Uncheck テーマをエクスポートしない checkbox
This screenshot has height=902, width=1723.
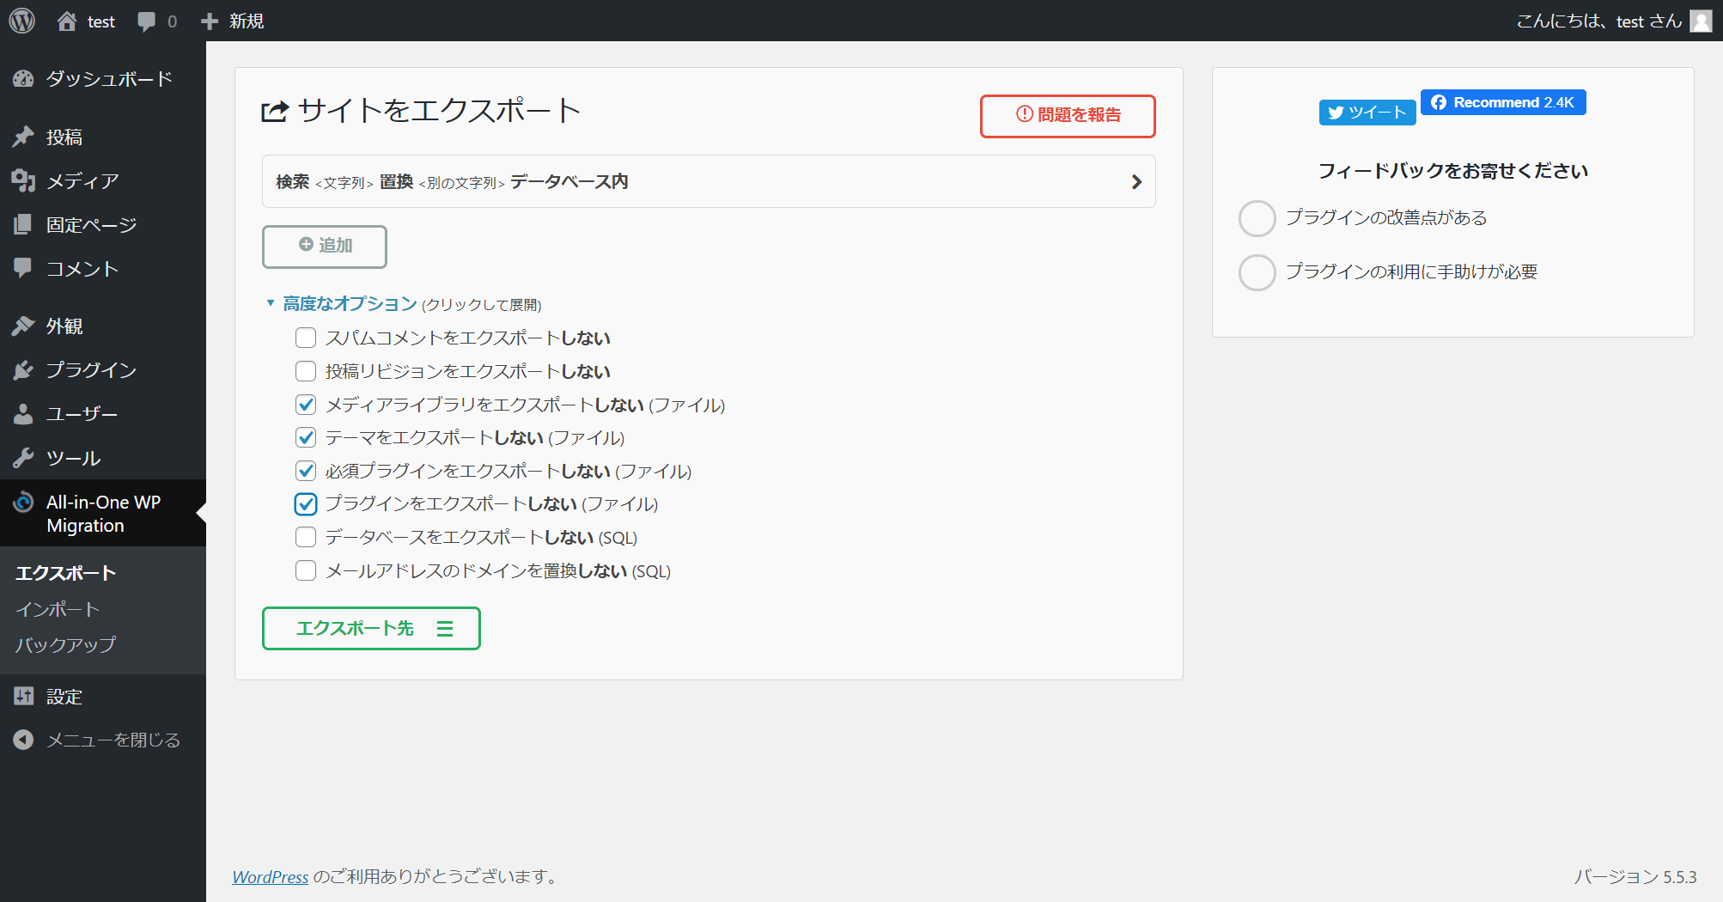click(306, 437)
